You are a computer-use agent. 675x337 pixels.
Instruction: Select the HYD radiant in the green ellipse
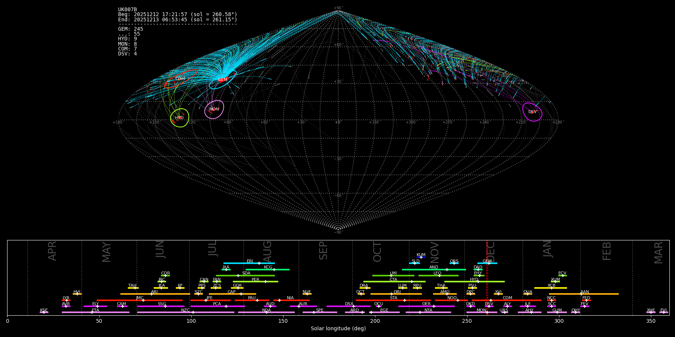point(179,118)
